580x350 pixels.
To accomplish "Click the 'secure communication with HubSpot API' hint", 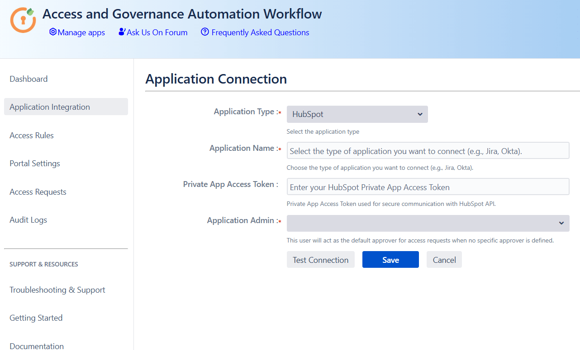I will 391,204.
